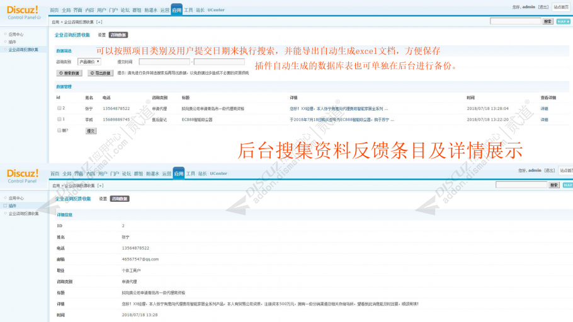This screenshot has width=573, height=322.
Task: Open 应用中心 in the data list panel sidebar
Action: point(16,35)
